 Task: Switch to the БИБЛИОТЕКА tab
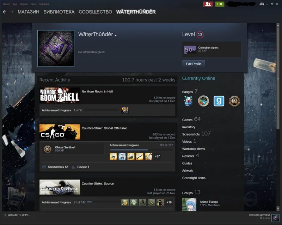pos(59,12)
